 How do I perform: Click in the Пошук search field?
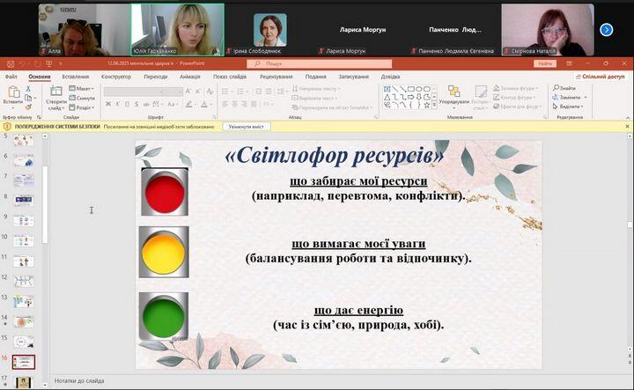(x=320, y=63)
